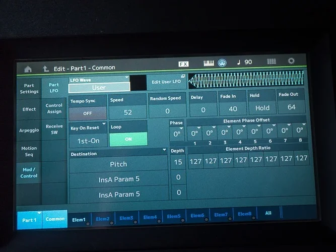Open Edit User LFO popup icon

183,76
